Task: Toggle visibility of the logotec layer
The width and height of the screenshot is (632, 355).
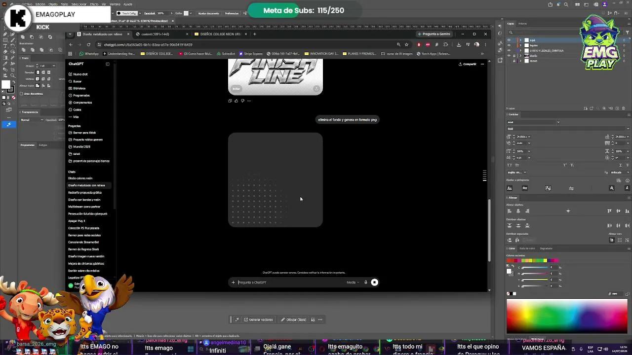Action: [x=509, y=45]
